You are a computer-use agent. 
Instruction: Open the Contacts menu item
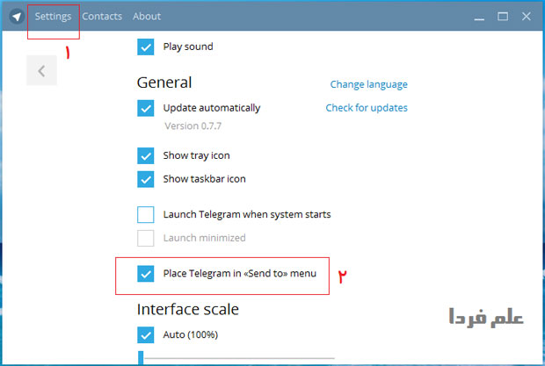(x=102, y=16)
